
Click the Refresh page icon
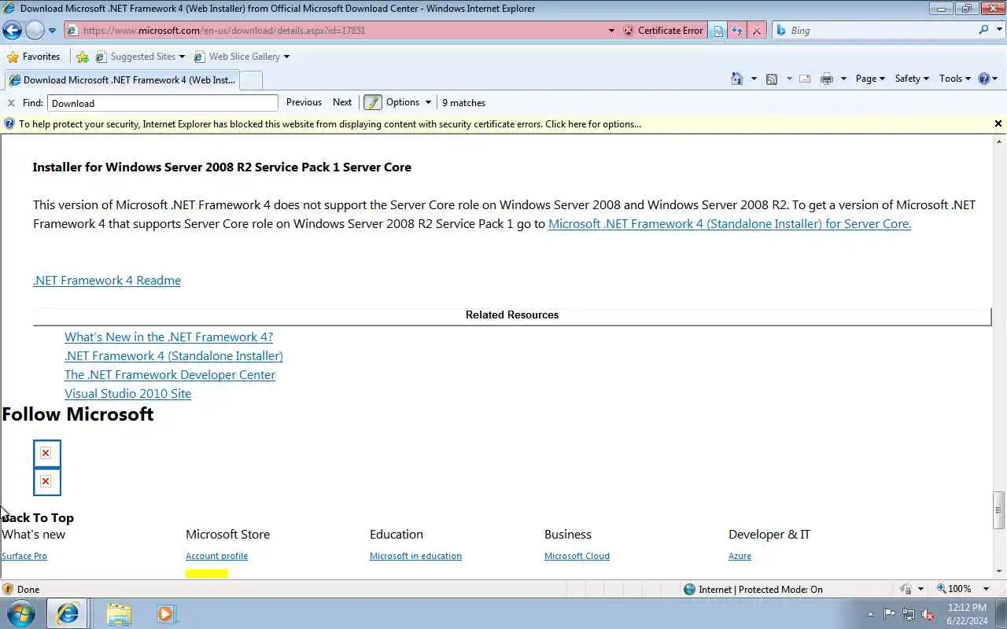click(737, 31)
